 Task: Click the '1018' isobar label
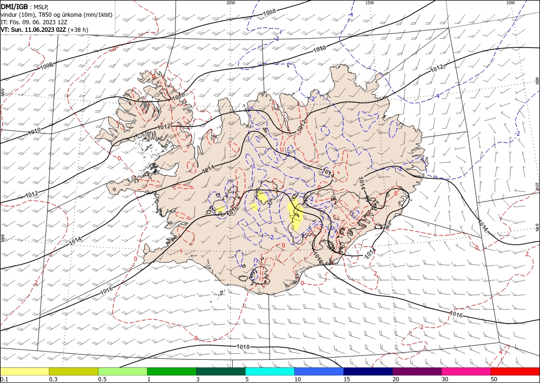(243, 346)
